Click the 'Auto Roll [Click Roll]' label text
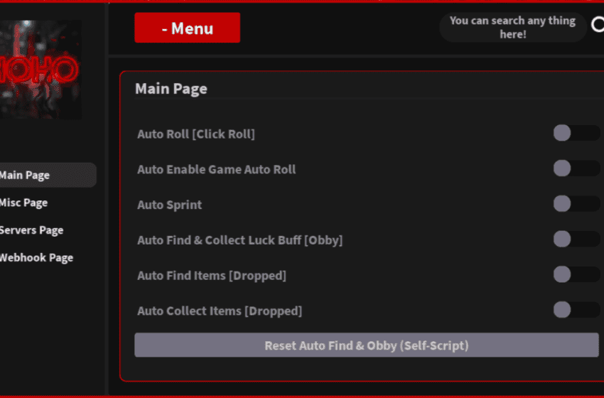This screenshot has width=604, height=398. click(x=196, y=134)
